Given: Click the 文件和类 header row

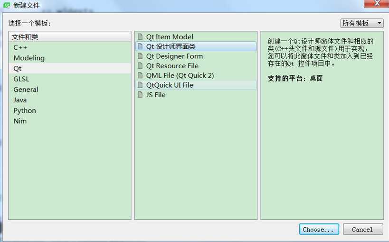Looking at the screenshot, I should point(70,37).
